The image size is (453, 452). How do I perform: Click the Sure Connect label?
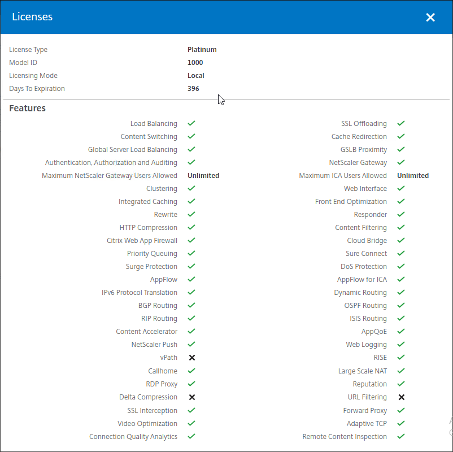[367, 254]
